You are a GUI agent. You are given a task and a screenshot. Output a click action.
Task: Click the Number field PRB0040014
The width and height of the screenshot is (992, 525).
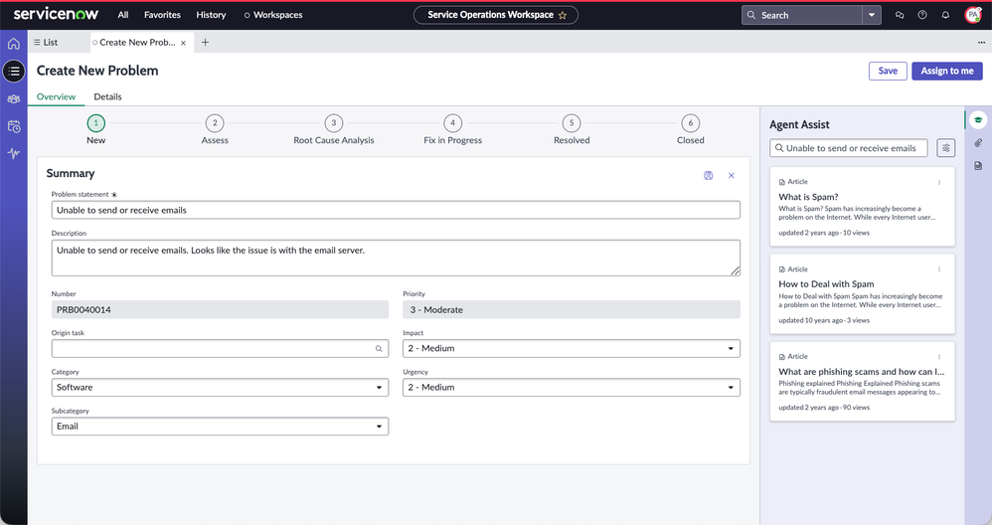pos(220,309)
